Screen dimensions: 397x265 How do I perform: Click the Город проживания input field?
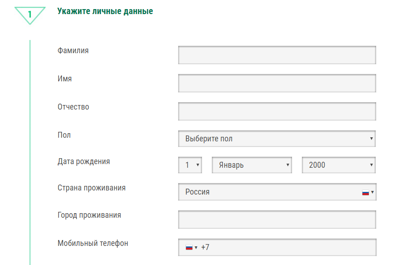277,220
